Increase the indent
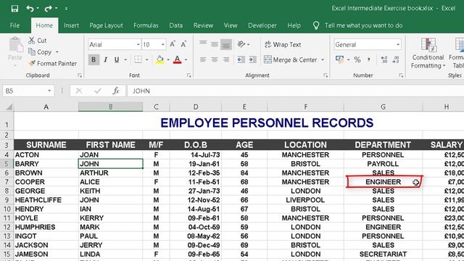The width and height of the screenshot is (464, 261). tap(253, 59)
